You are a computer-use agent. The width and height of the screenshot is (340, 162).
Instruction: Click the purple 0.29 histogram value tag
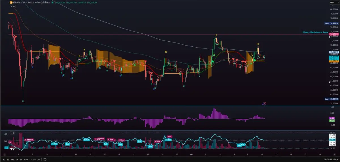pos(332,118)
